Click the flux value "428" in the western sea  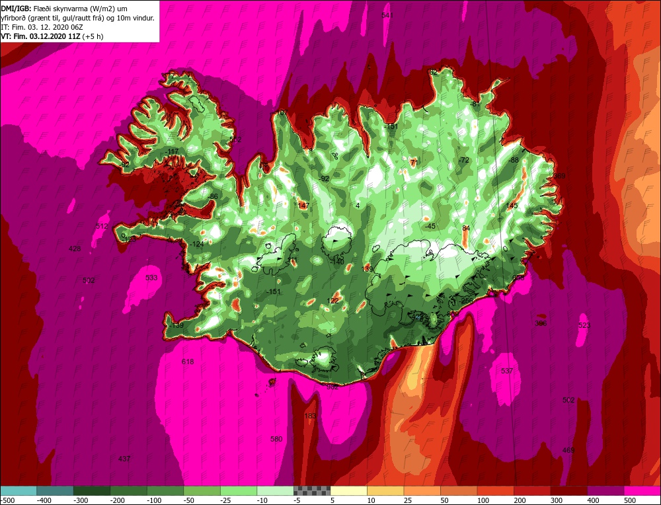(75, 249)
